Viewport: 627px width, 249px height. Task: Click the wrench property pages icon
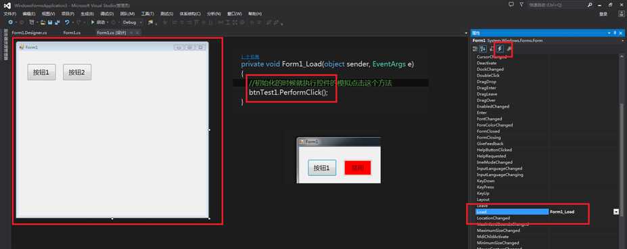click(x=509, y=49)
